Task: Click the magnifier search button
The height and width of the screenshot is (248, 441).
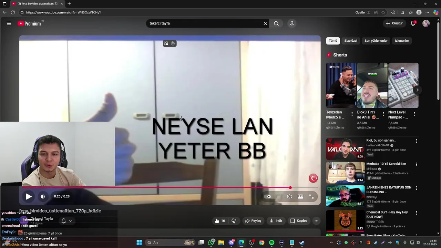Action: tap(276, 23)
